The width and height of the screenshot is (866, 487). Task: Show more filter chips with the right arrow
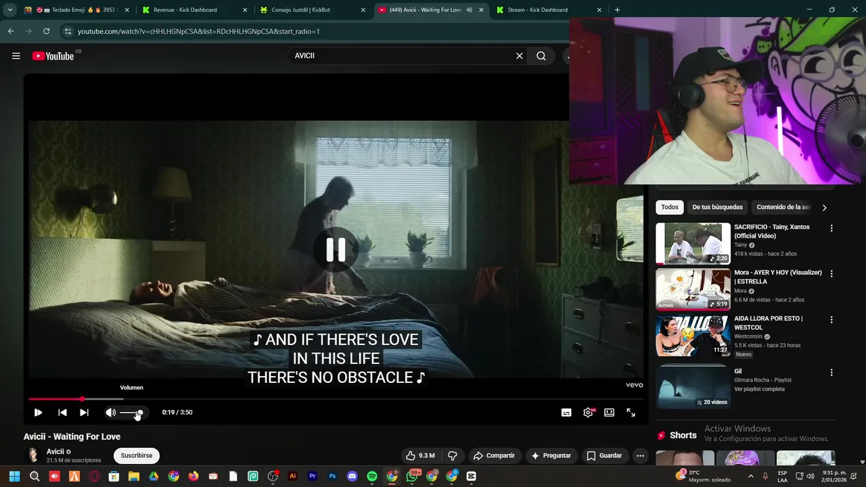pyautogui.click(x=824, y=208)
